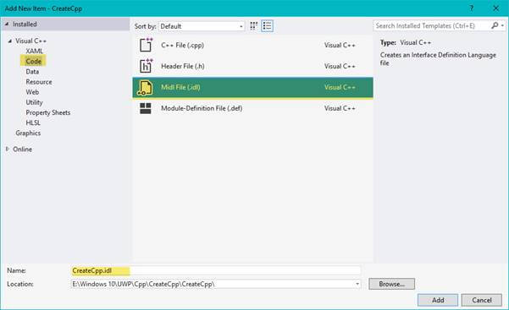The image size is (509, 310).
Task: Click the Add button
Action: [x=438, y=300]
